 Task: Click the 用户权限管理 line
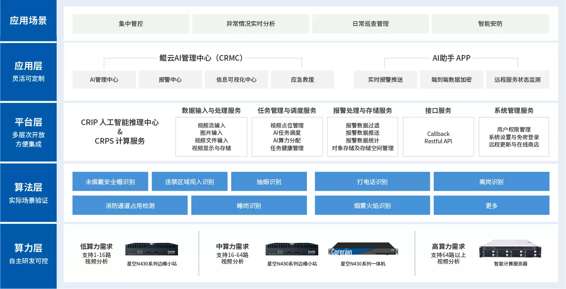(514, 130)
